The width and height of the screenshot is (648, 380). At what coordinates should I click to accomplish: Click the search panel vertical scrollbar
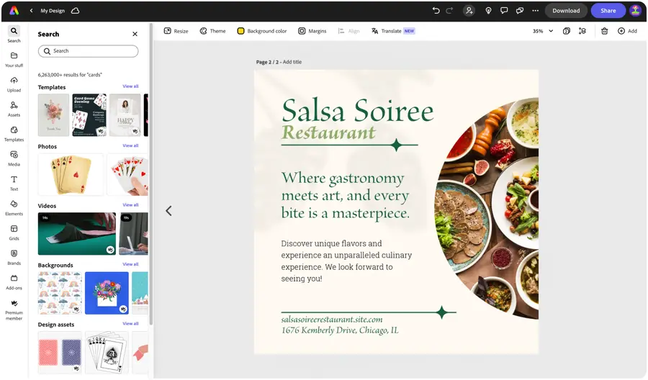point(151,173)
